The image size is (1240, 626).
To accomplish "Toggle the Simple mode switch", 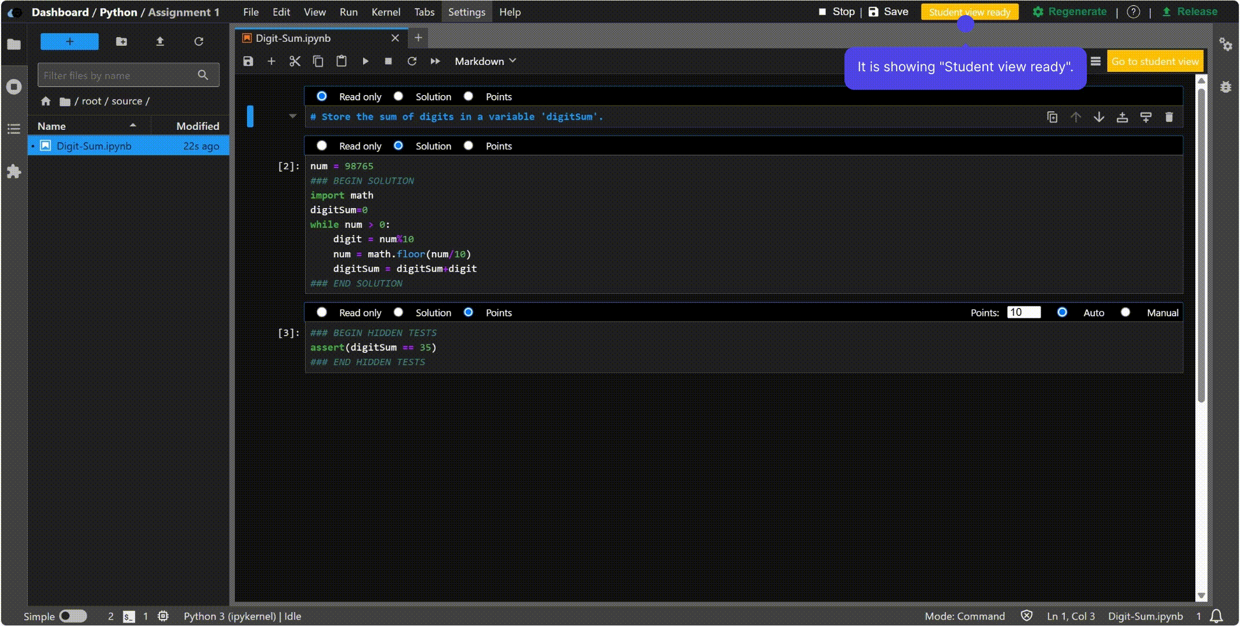I will 73,616.
